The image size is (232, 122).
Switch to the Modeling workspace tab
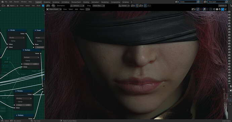47,2
